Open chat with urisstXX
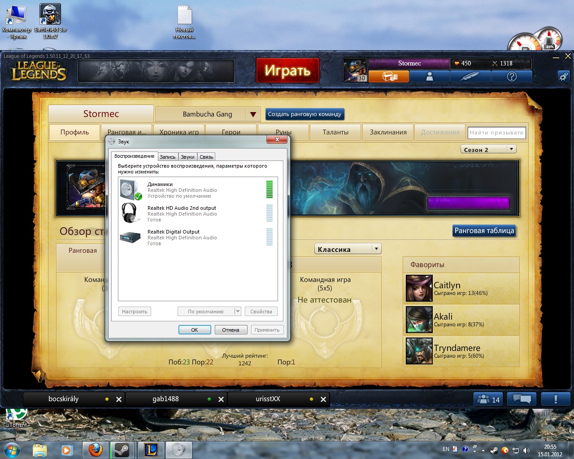This screenshot has height=459, width=574. (268, 399)
